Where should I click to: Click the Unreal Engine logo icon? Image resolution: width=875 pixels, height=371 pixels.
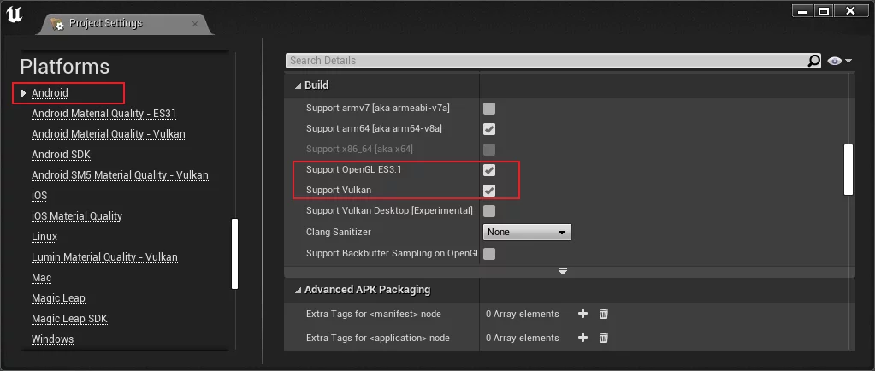[x=16, y=15]
